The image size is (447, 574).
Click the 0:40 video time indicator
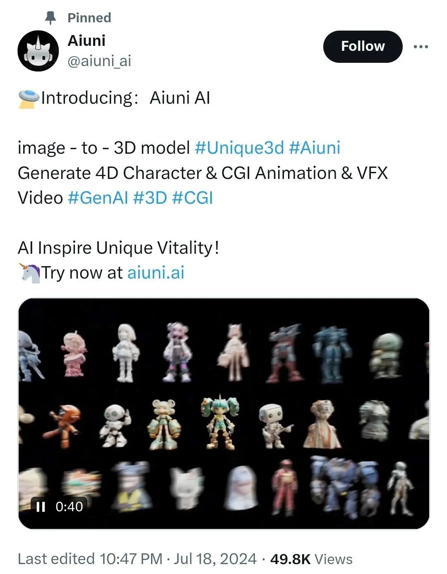pyautogui.click(x=69, y=507)
